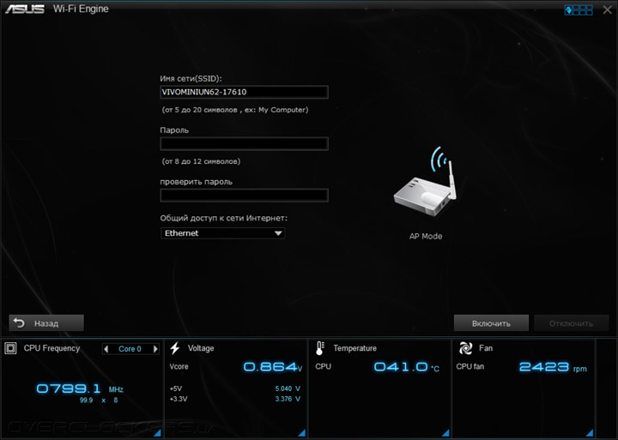Viewport: 618px width, 440px height.
Task: Click the SSID field VIVOMINIUN62-17610
Action: 244,92
